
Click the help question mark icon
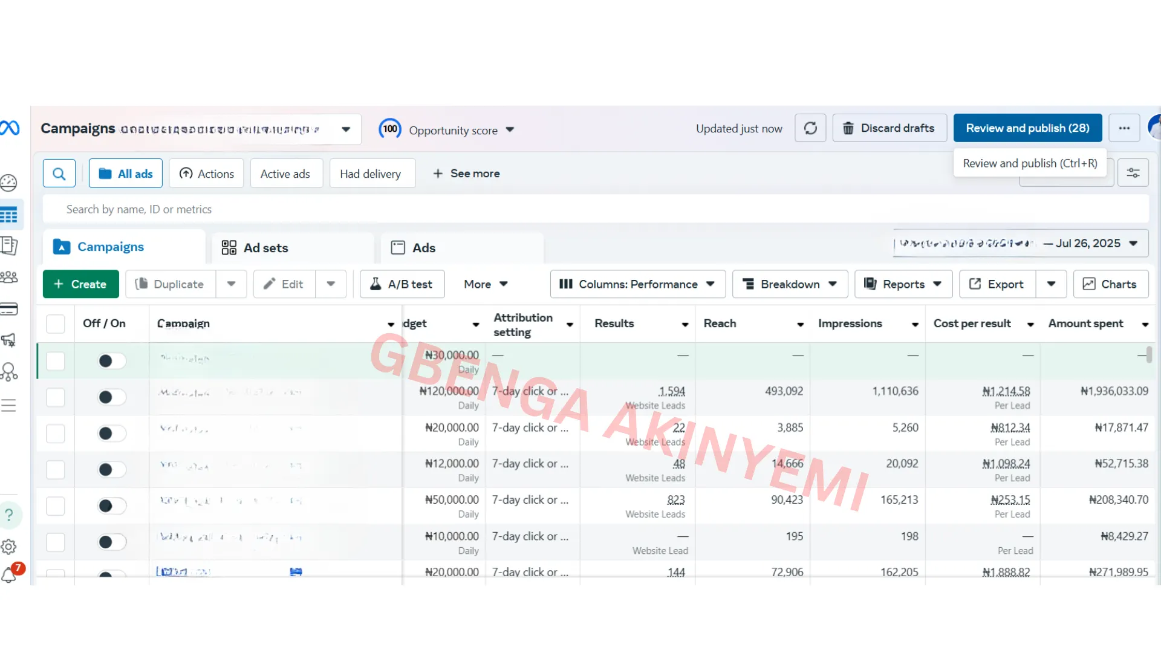coord(9,515)
